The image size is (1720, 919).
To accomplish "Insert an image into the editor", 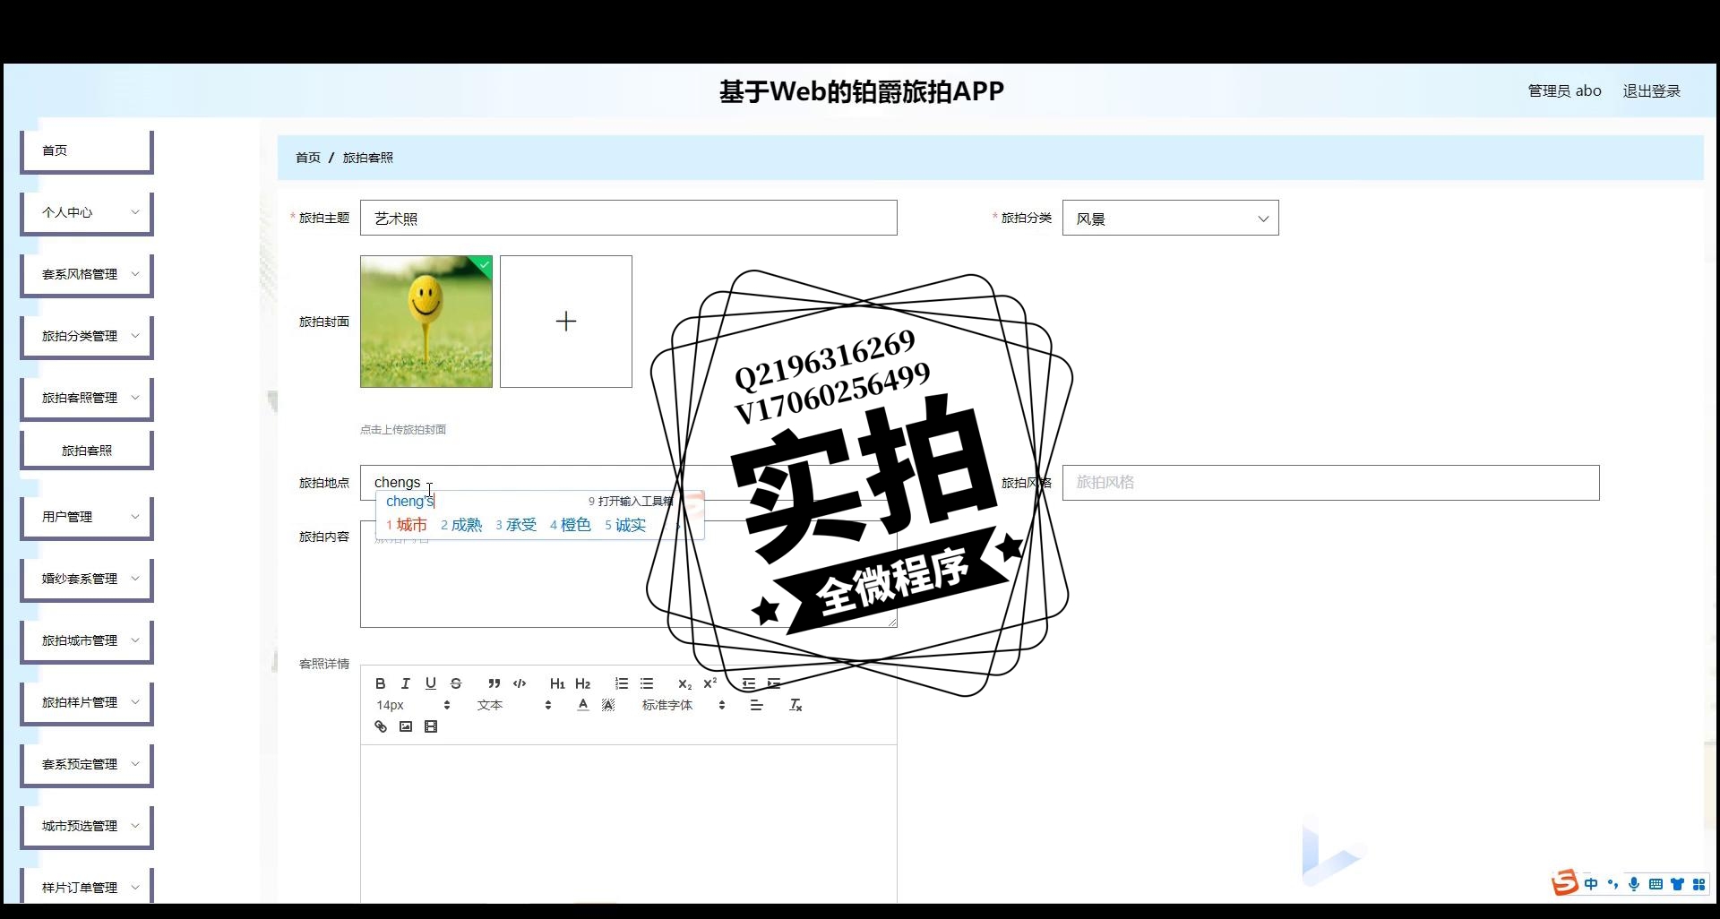I will click(406, 726).
